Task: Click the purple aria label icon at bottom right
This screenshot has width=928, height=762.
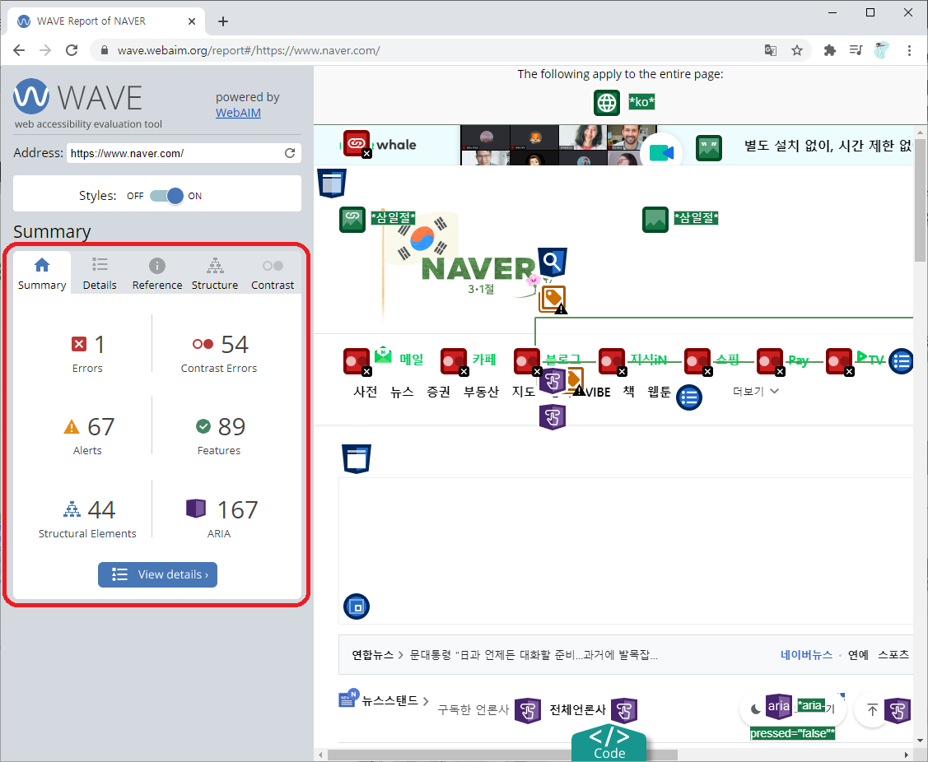Action: click(x=779, y=706)
